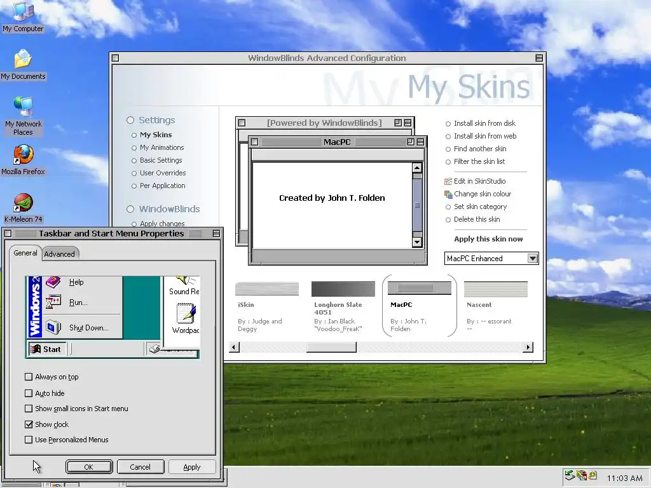Viewport: 651px width, 488px height.
Task: Click Filter the skin list
Action: [476, 162]
